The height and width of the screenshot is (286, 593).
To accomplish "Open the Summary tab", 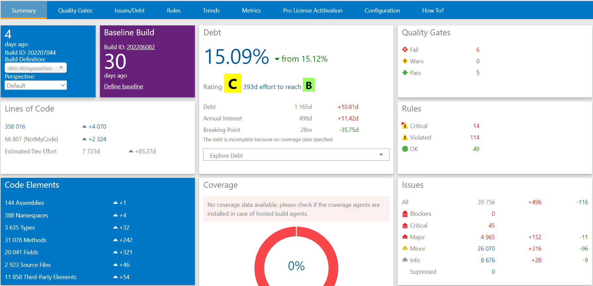I will 24,10.
